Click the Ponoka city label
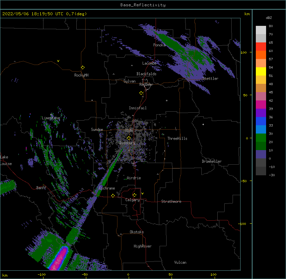286x279 pixels. coord(159,45)
